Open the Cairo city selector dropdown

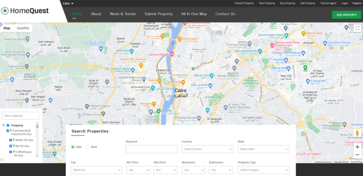point(68,3)
